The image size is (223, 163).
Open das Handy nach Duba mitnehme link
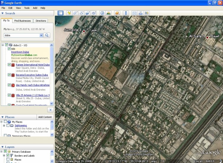pyautogui.click(x=33, y=85)
